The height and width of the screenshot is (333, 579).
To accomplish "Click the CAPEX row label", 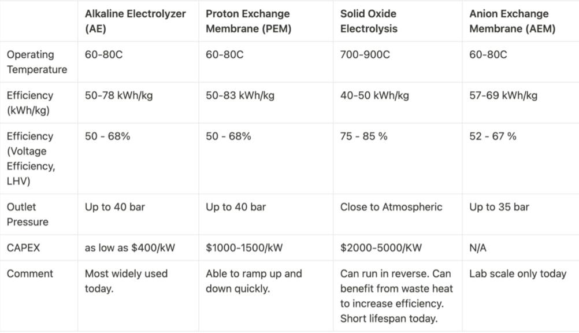I will 24,248.
